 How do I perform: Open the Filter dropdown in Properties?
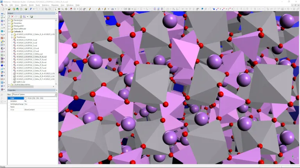(56, 94)
